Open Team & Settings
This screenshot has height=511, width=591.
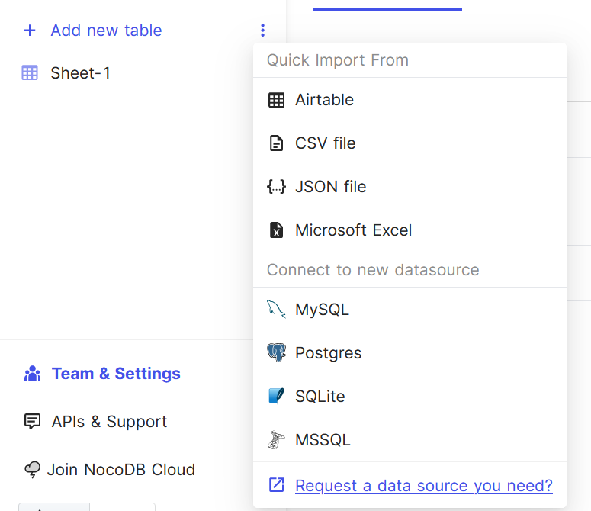[x=116, y=374]
